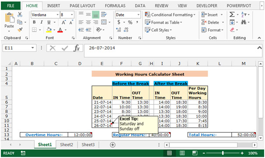Apply the yellow Fill Color
Image resolution: width=265 pixels, height=158 pixels.
(49, 30)
